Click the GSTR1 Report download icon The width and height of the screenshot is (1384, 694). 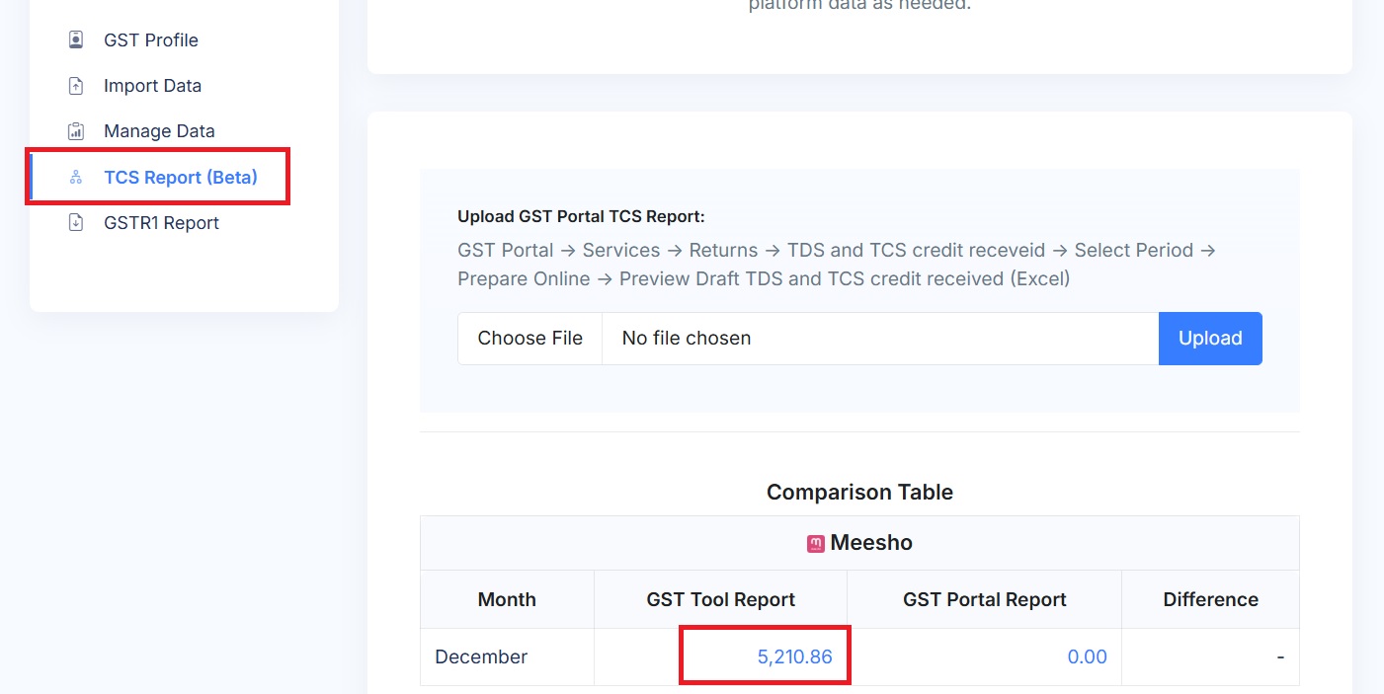[x=75, y=222]
